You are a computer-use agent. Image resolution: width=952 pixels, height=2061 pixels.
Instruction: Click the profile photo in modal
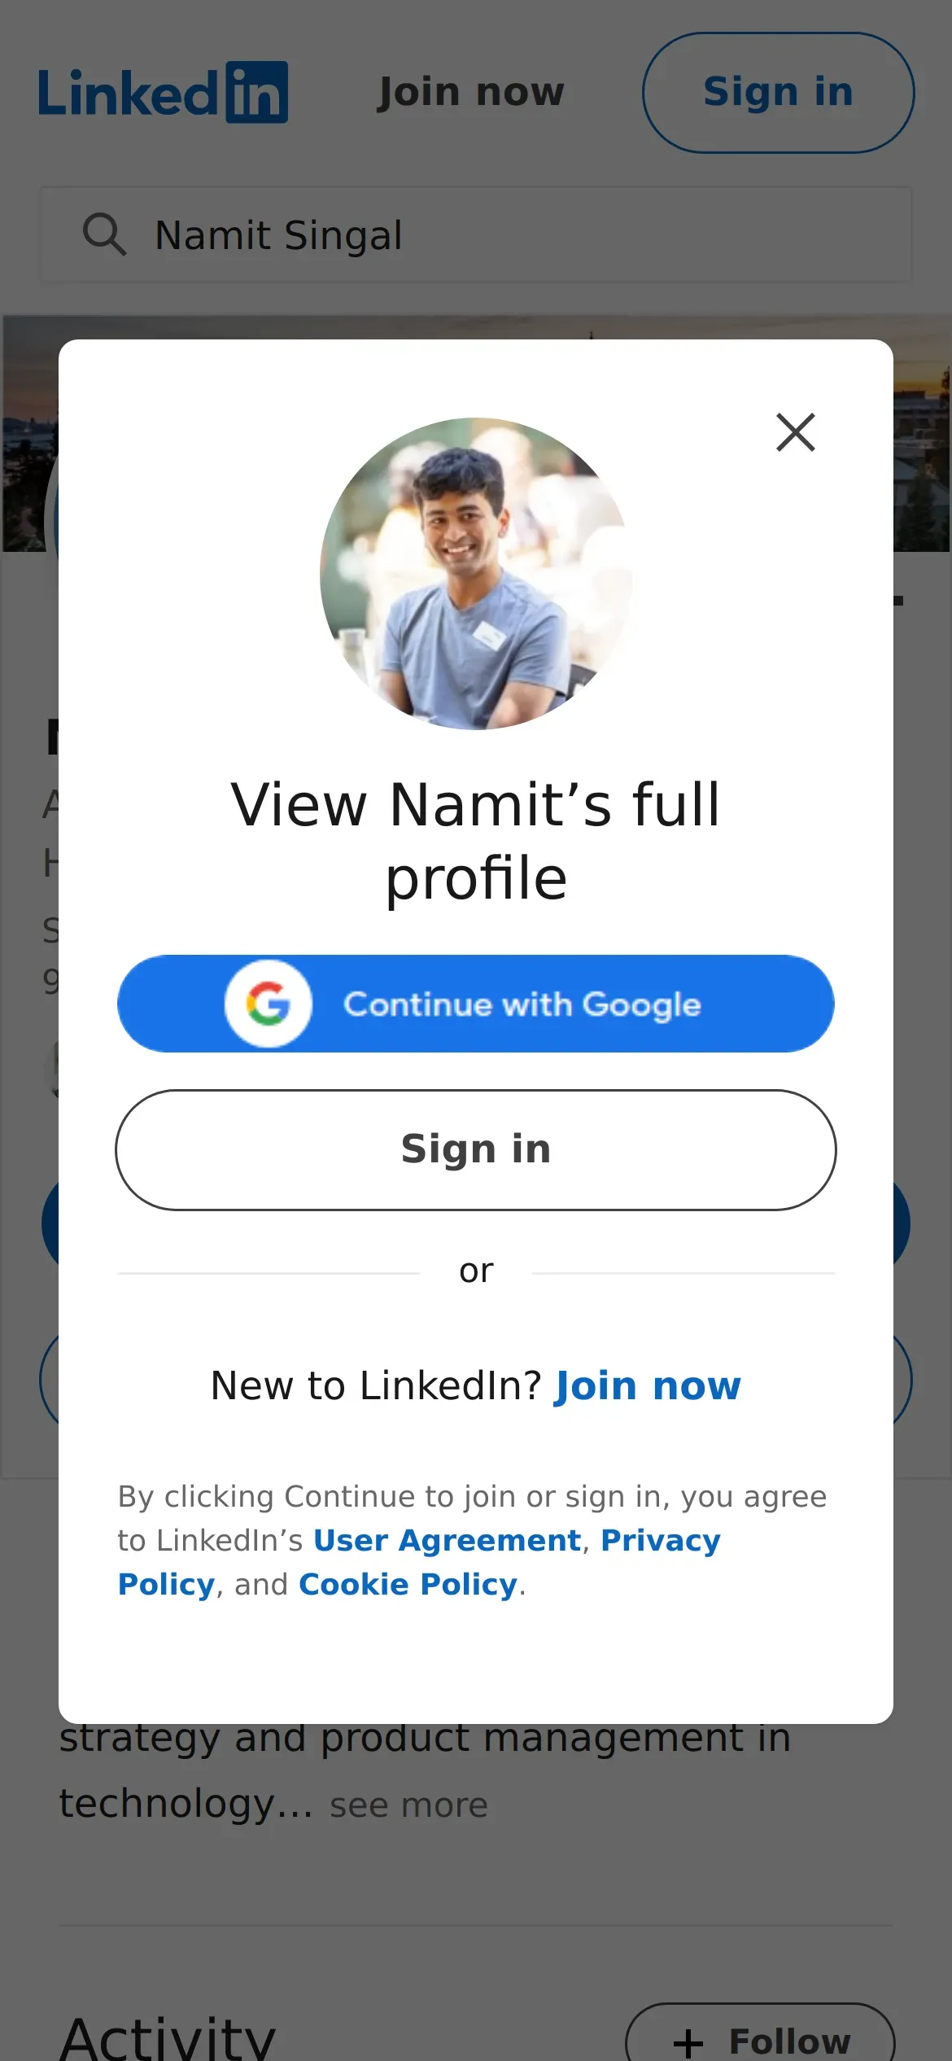pyautogui.click(x=476, y=574)
